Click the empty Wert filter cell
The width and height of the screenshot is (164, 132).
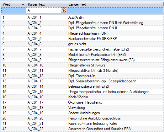coord(14,10)
